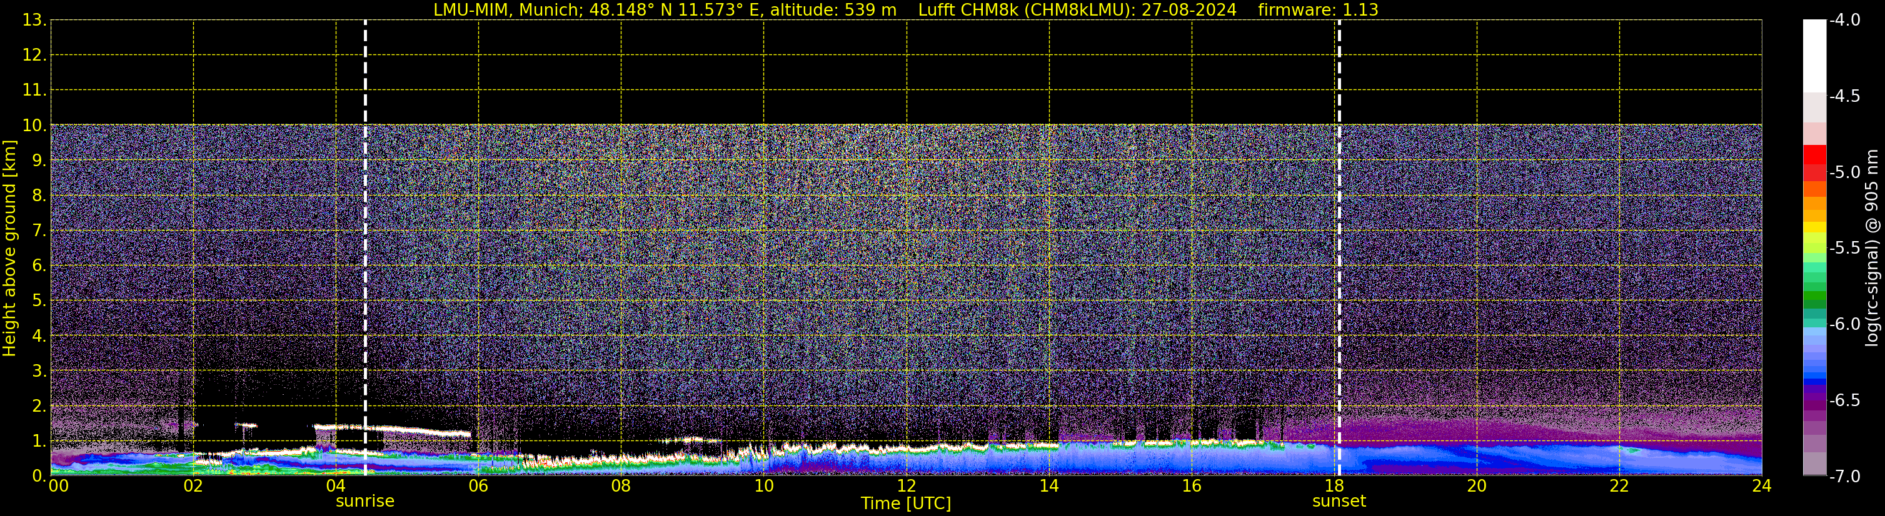Screen dimensions: 1885x516
Task: Click the y-axis tick label '5.'
Action: coord(39,301)
